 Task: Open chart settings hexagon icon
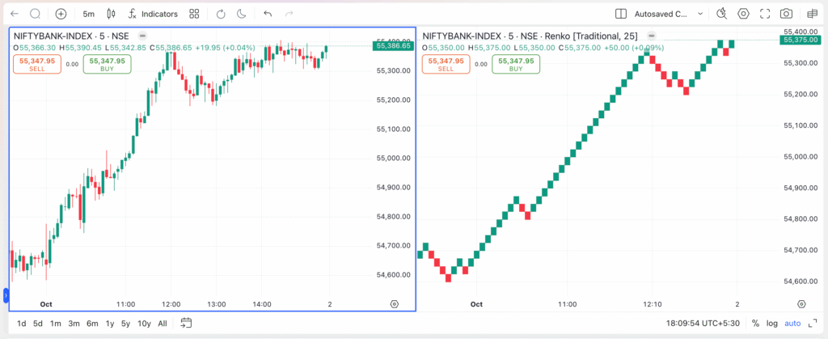744,14
